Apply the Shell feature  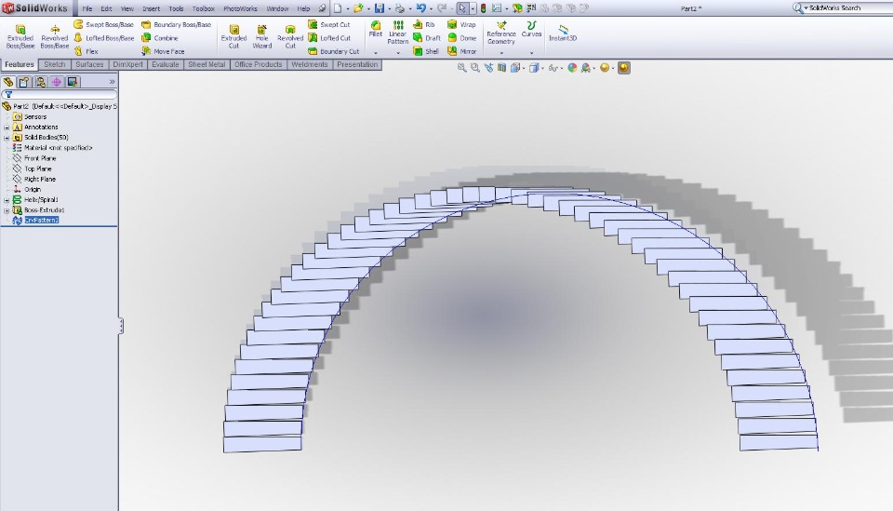pos(426,50)
